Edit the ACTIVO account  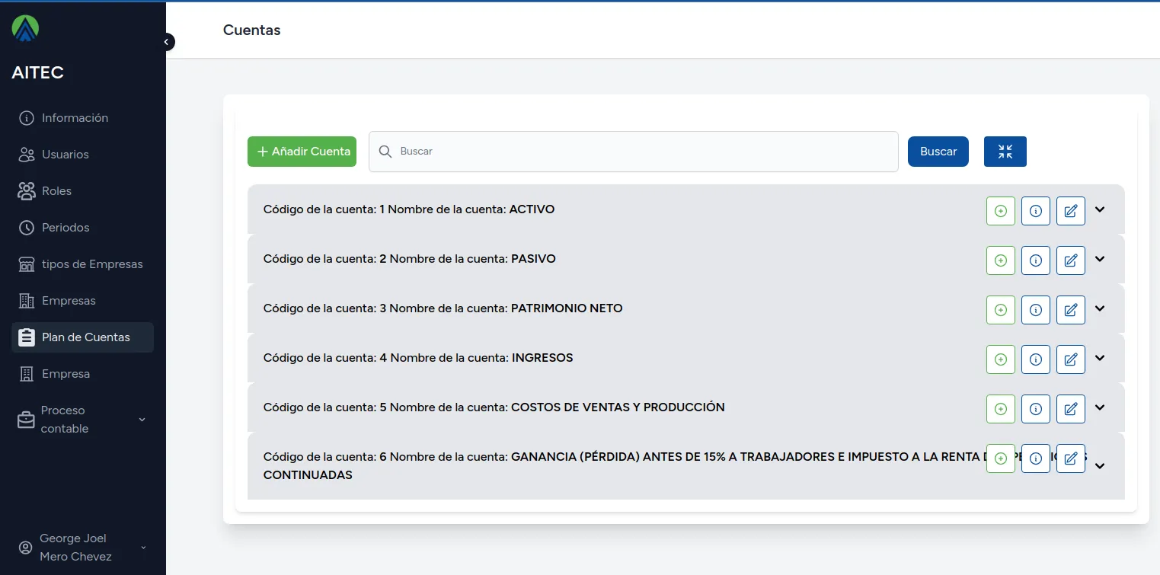click(1071, 211)
